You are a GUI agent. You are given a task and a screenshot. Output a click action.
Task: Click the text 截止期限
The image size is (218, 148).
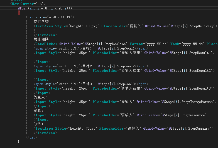pos(41,39)
